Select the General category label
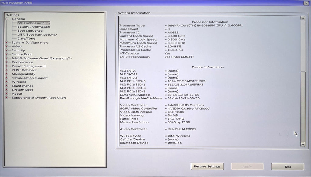Screen dimensions: 311x177 point(18,19)
